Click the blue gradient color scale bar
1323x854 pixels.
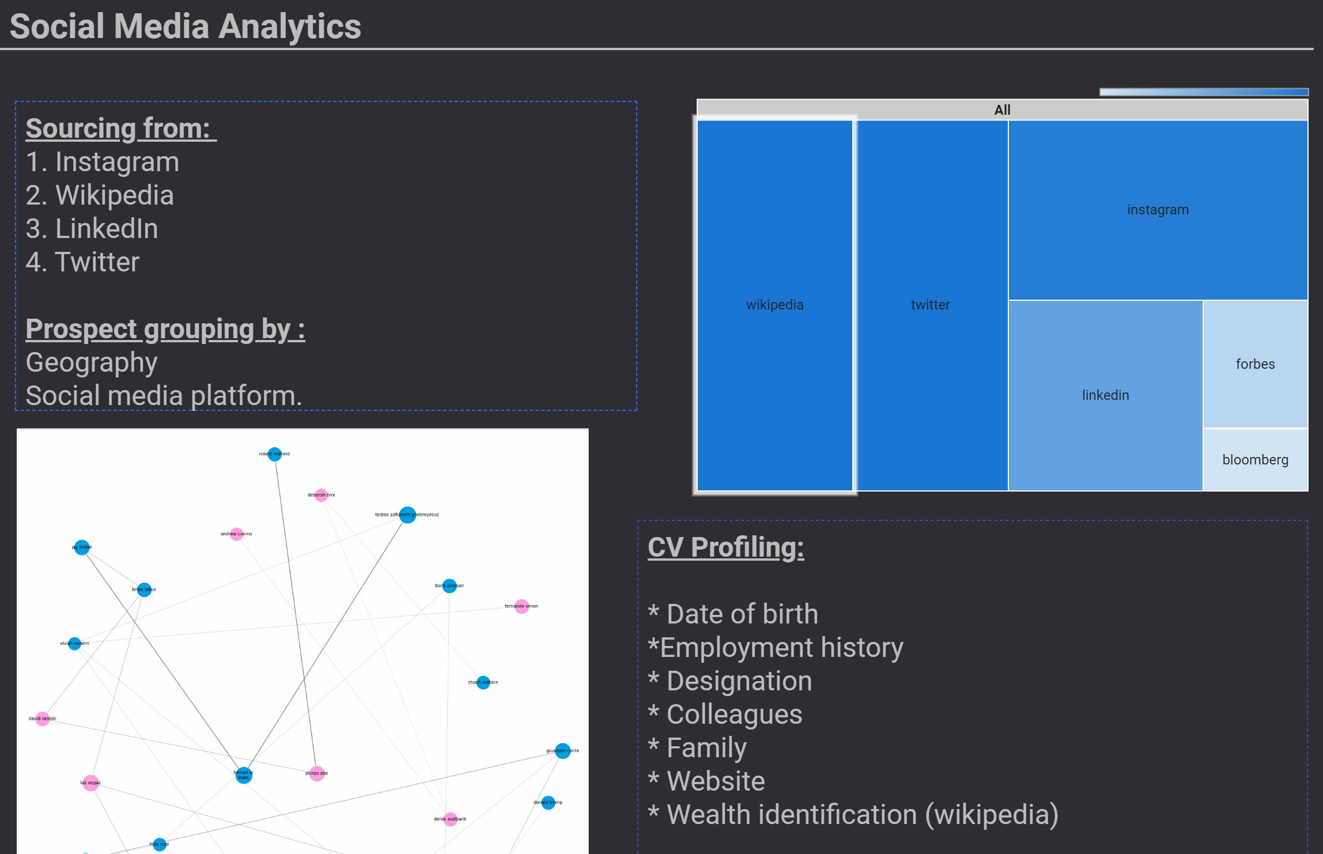(x=1204, y=92)
